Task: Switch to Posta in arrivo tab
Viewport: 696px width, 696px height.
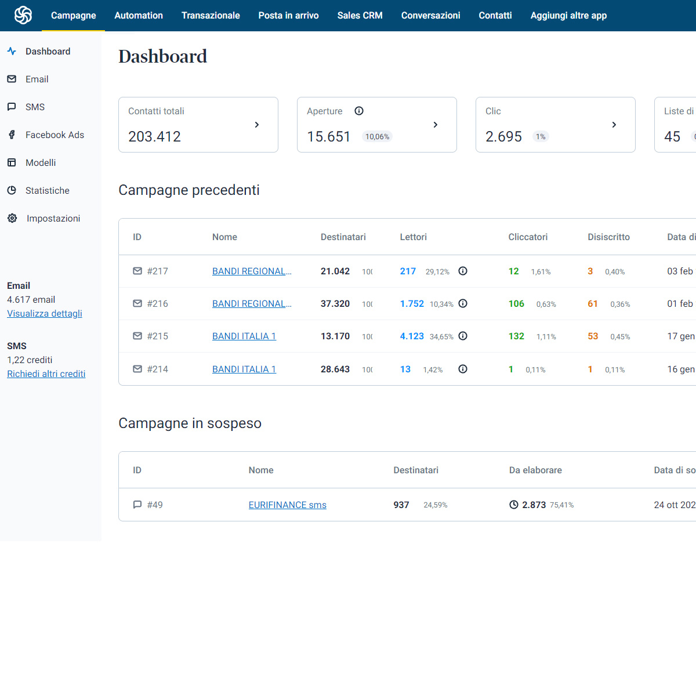Action: tap(288, 16)
